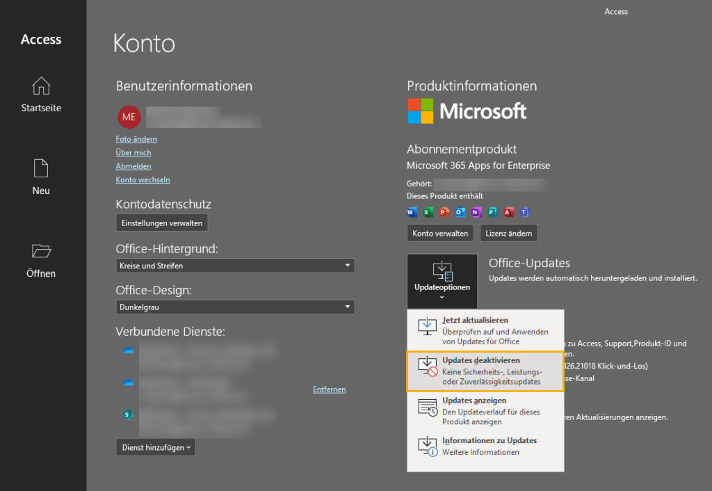Click the OneNote app icon
Image resolution: width=712 pixels, height=491 pixels.
click(476, 212)
